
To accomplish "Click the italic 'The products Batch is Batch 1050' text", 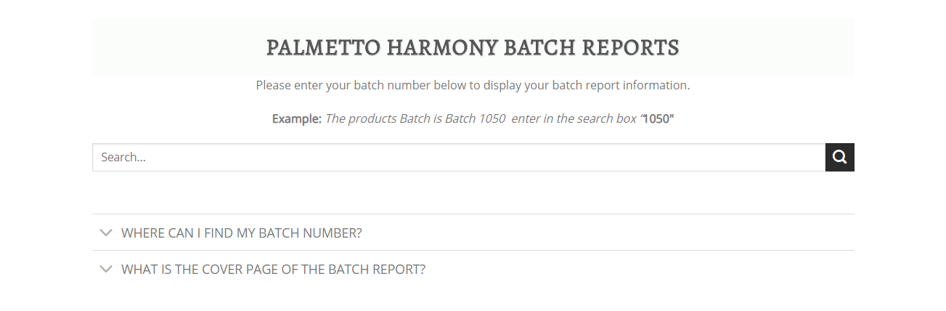I will pos(415,118).
